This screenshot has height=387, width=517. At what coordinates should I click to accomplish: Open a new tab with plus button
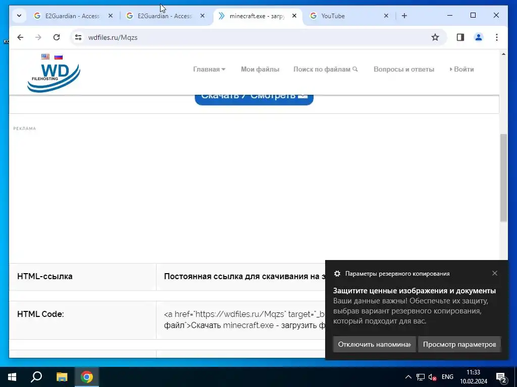pyautogui.click(x=404, y=16)
